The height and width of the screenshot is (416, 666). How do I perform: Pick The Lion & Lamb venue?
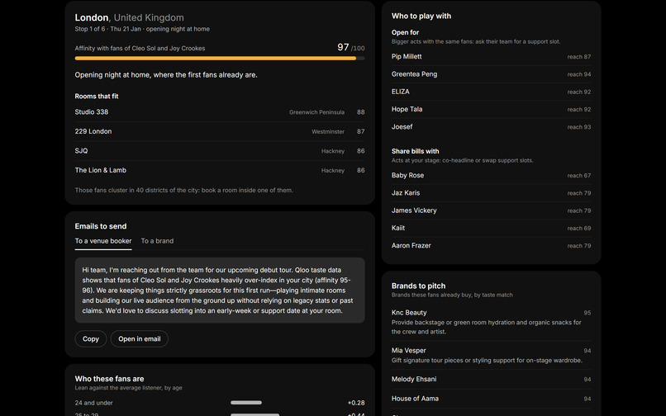(220, 170)
